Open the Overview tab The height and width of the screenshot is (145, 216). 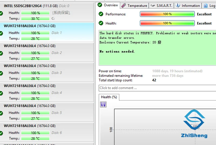[108, 5]
